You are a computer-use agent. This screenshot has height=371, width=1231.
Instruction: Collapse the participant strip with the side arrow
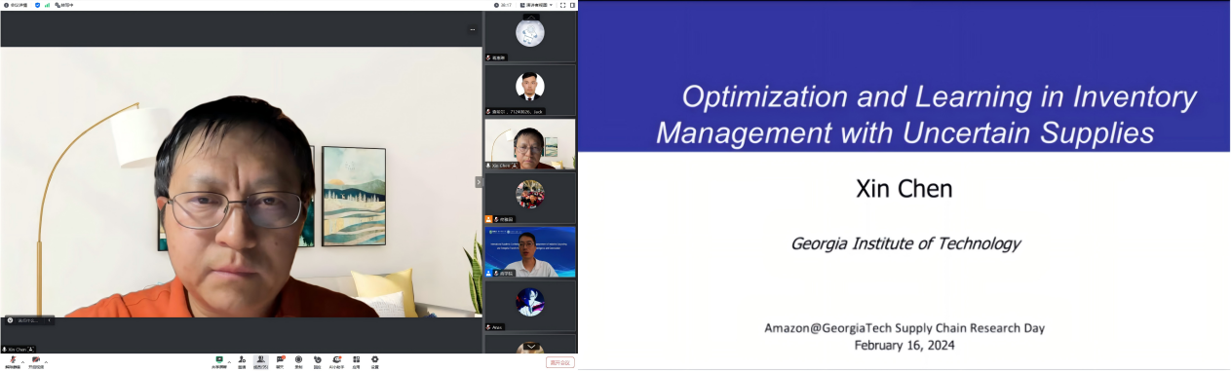tap(479, 182)
